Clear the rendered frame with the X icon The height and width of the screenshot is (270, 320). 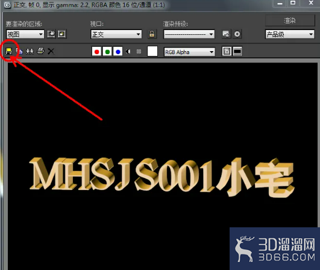point(51,51)
